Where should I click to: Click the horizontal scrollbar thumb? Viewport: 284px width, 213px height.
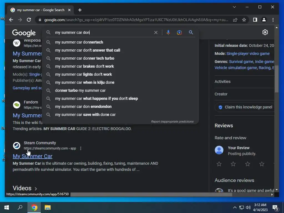pos(151,195)
